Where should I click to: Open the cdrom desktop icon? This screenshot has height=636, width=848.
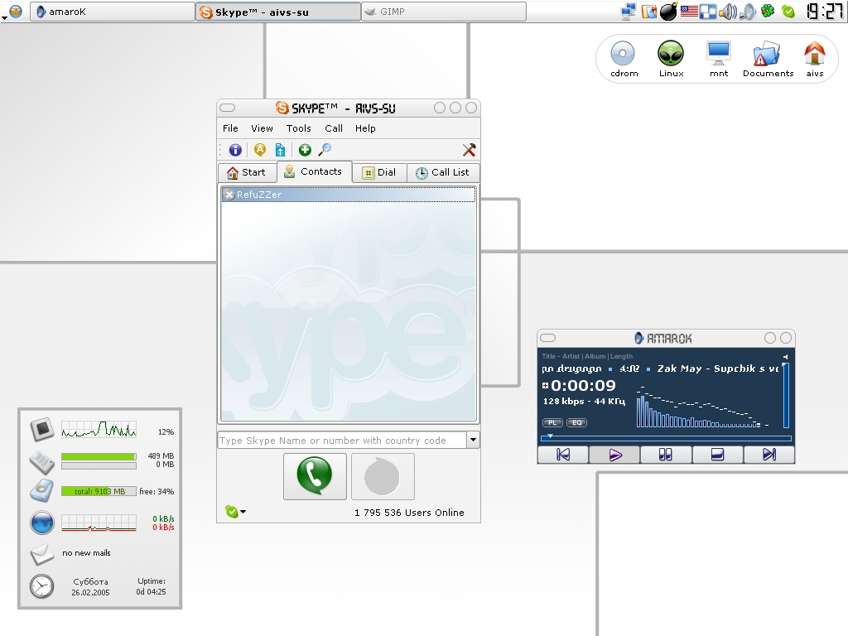(624, 59)
